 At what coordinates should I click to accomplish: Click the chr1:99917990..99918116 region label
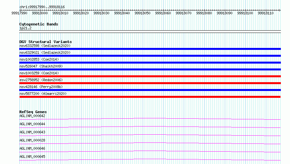[42, 7]
